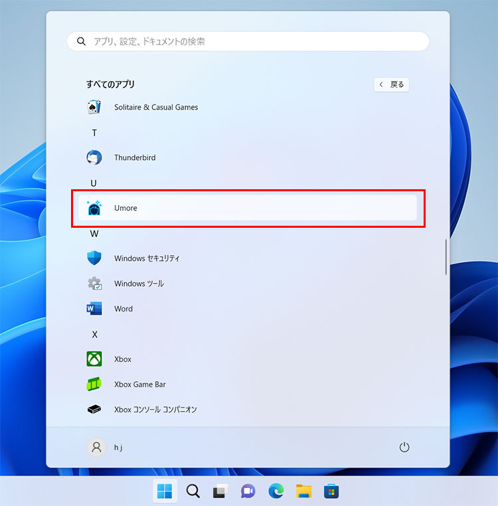This screenshot has height=506, width=498.
Task: Select the U letter group header
Action: tap(94, 183)
